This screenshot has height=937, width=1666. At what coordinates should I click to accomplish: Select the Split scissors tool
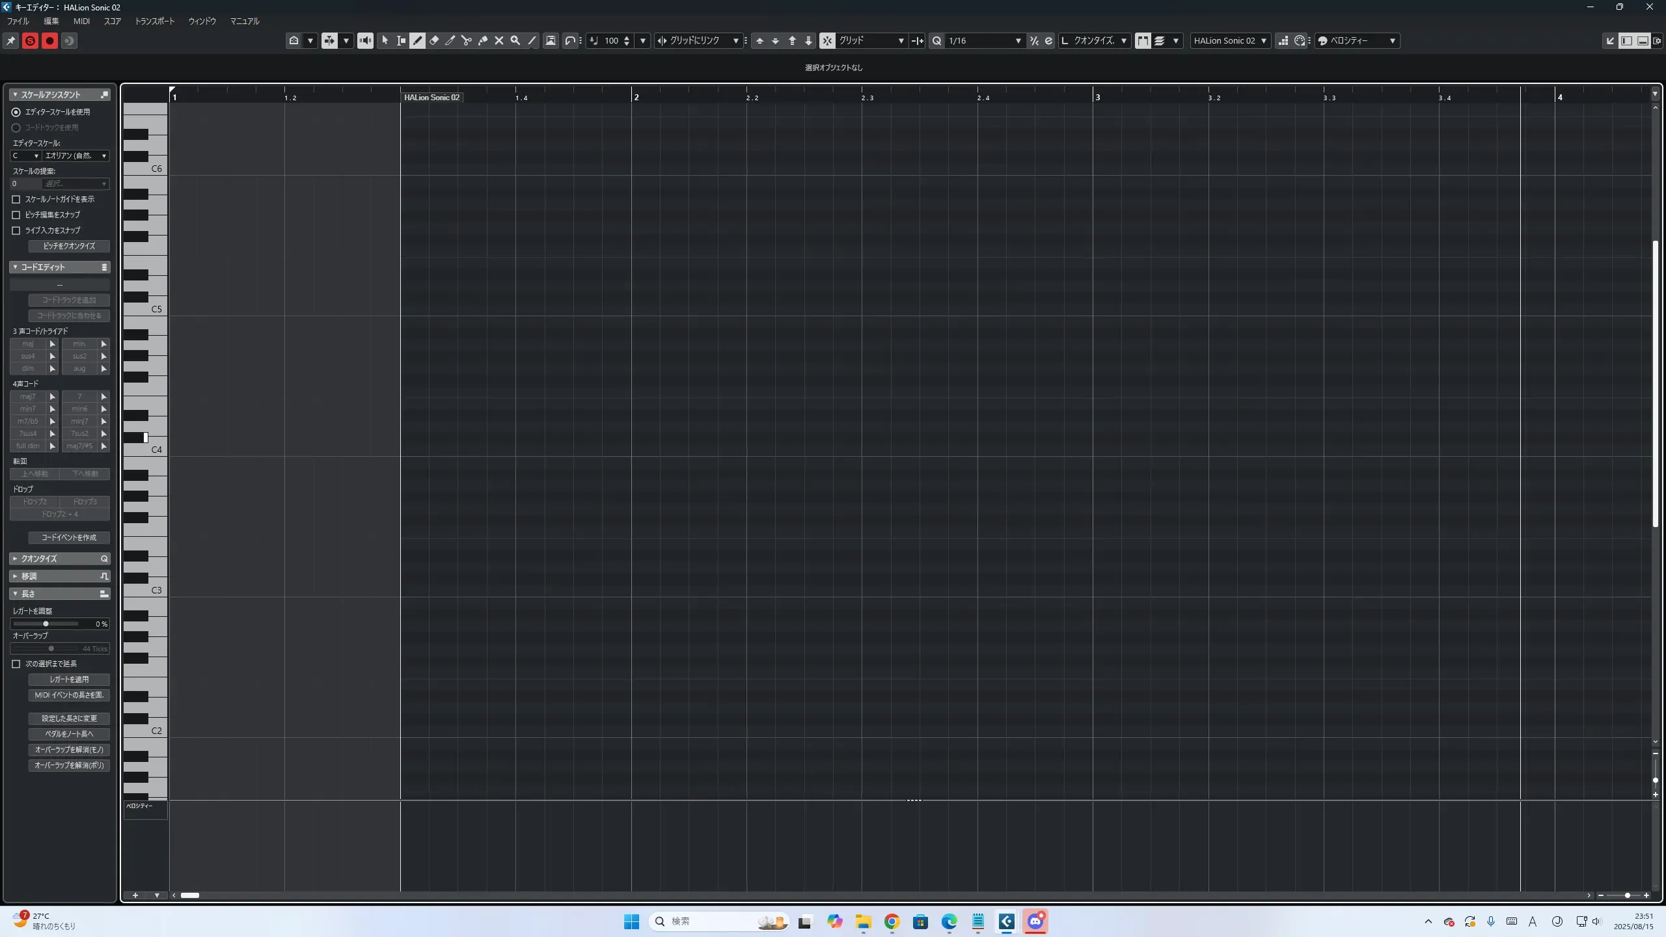pyautogui.click(x=467, y=40)
